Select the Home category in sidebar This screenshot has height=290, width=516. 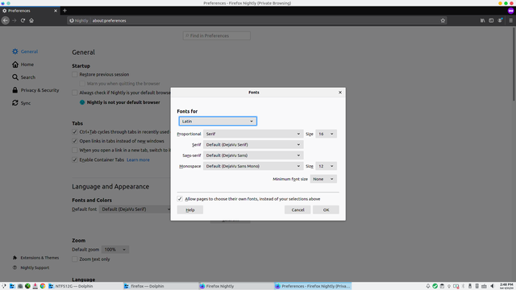click(x=23, y=64)
